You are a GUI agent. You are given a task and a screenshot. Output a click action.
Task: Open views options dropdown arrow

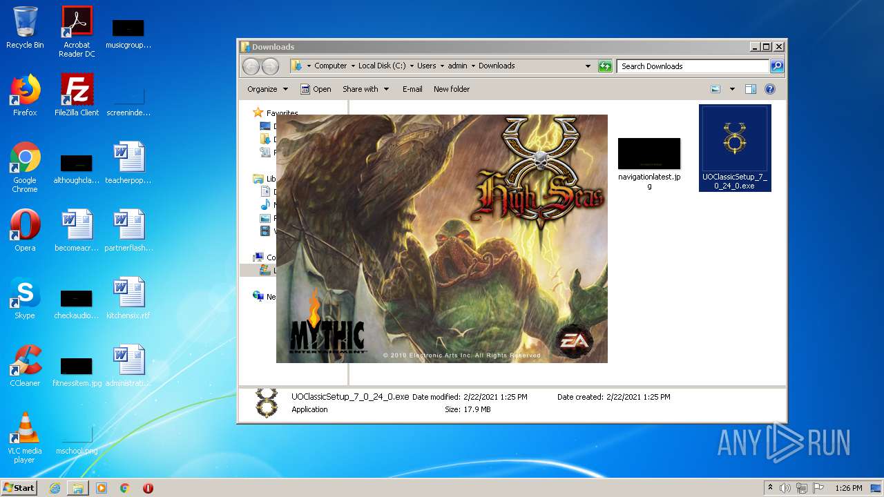click(732, 89)
